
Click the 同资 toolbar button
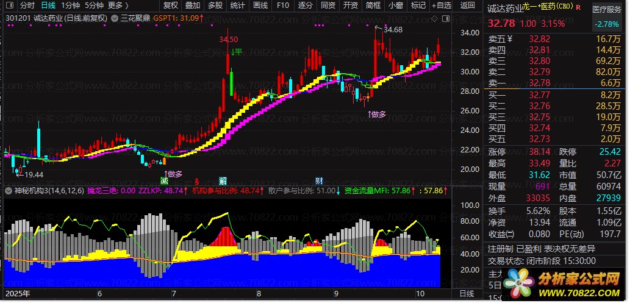(328, 5)
